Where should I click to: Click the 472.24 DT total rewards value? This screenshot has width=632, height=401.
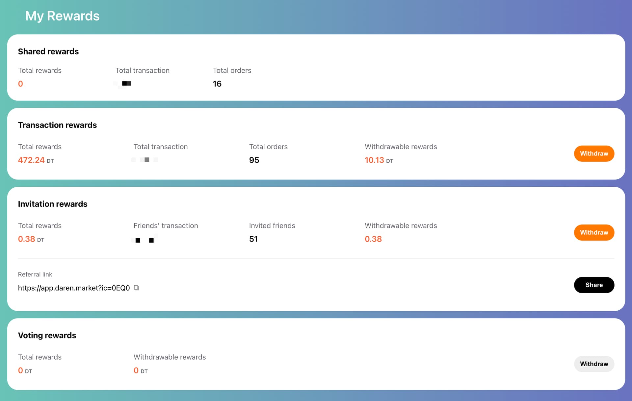pos(36,160)
